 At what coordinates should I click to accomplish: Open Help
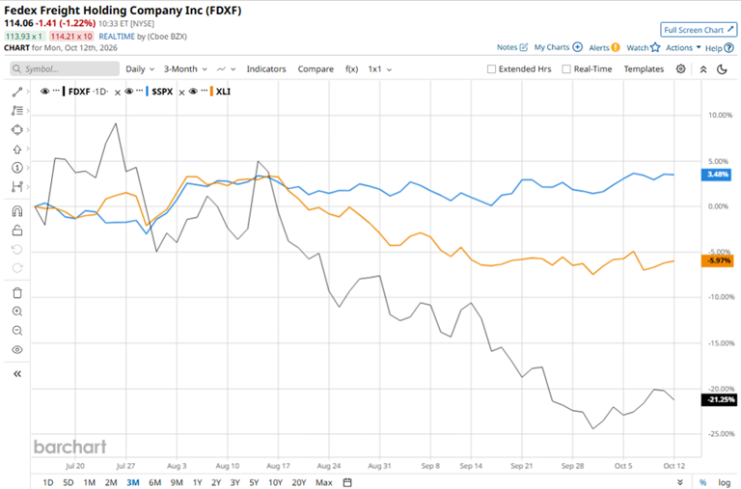(x=719, y=47)
